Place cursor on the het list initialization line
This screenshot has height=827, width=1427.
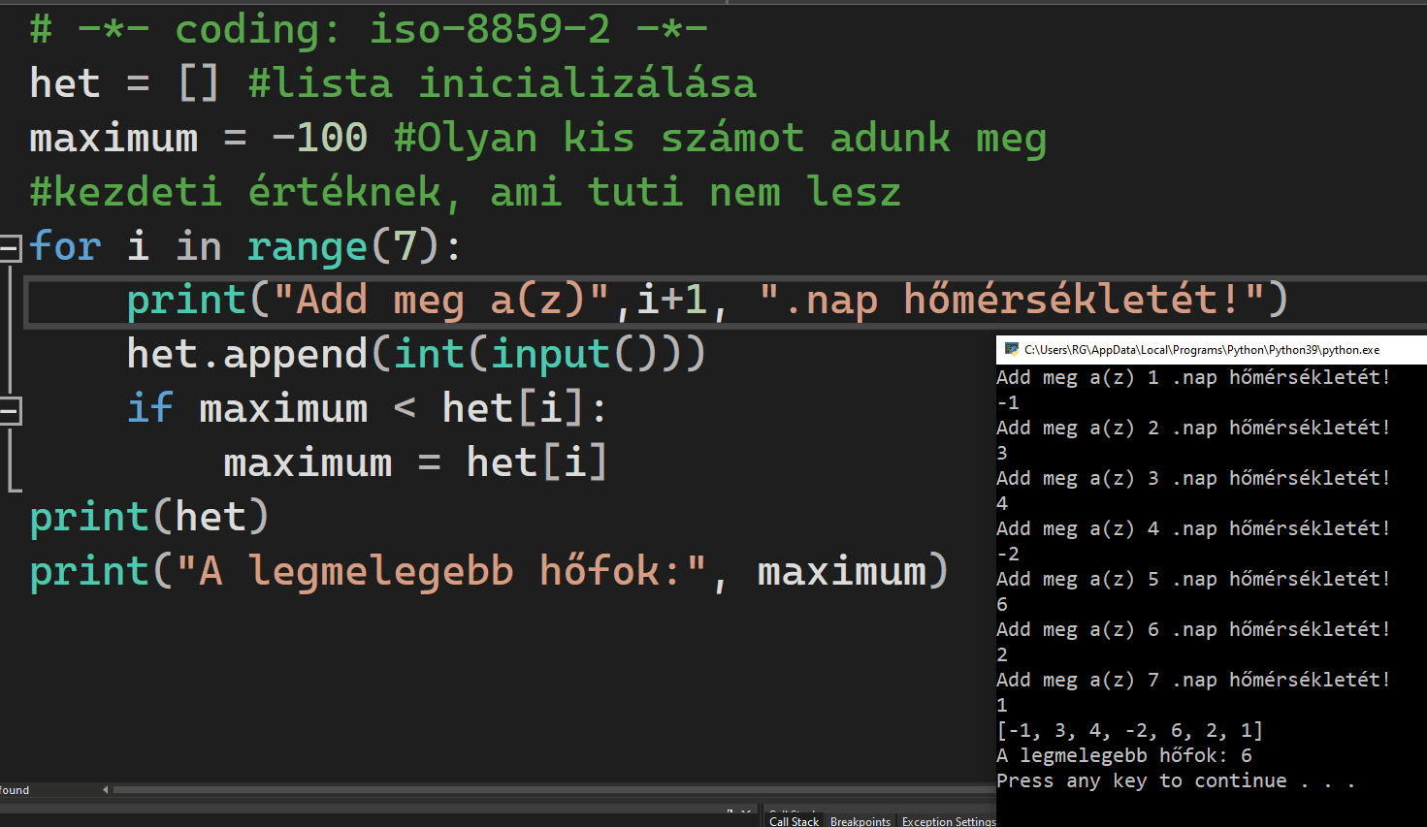(388, 83)
